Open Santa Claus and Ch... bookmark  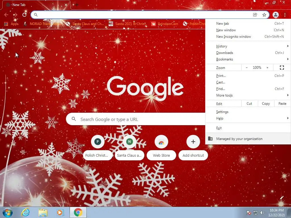pyautogui.click(x=85, y=24)
